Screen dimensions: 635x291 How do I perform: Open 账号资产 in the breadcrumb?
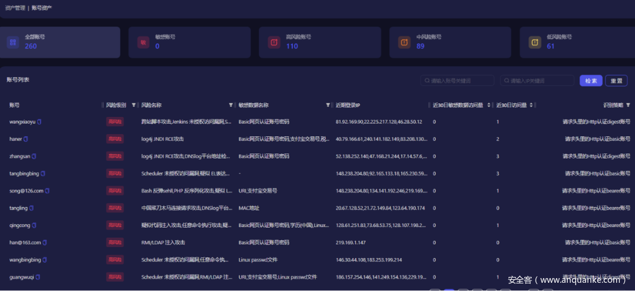point(42,8)
